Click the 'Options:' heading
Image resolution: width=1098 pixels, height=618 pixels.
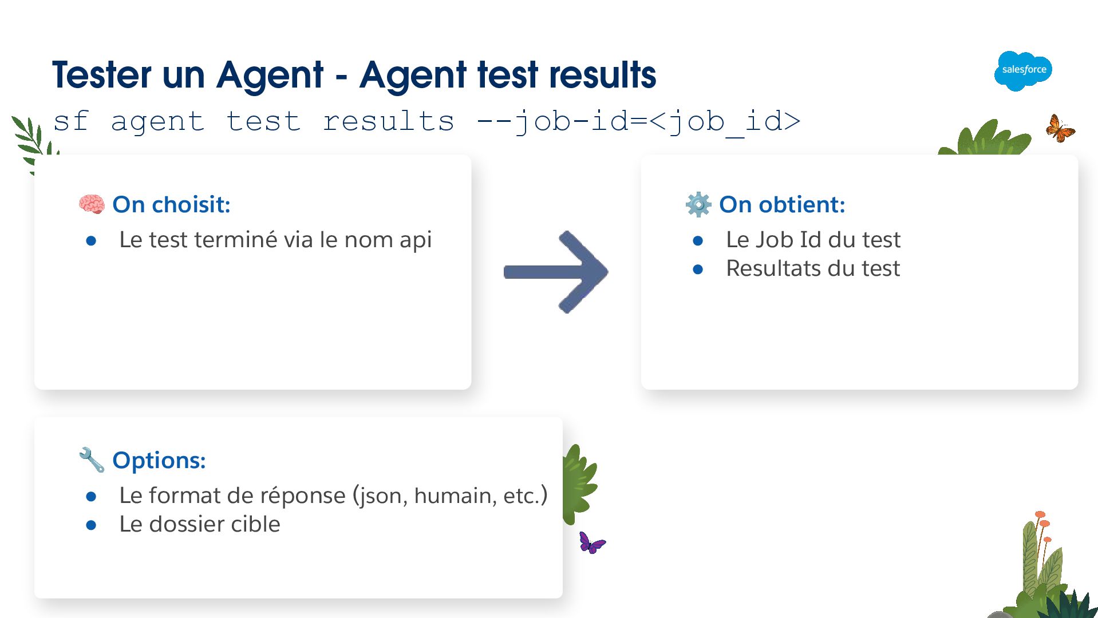tap(159, 460)
